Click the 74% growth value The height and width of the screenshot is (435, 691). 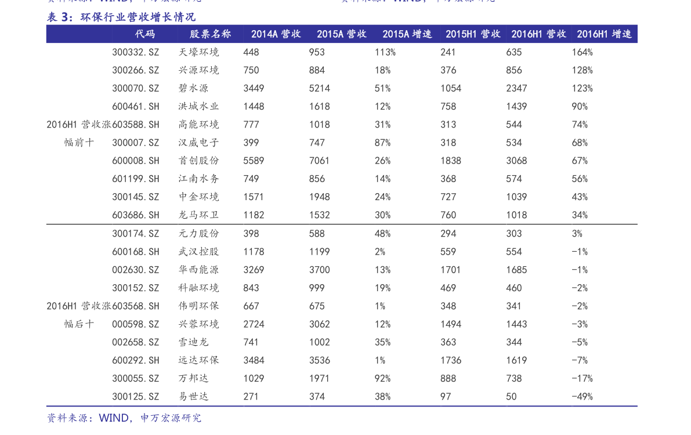pos(580,124)
